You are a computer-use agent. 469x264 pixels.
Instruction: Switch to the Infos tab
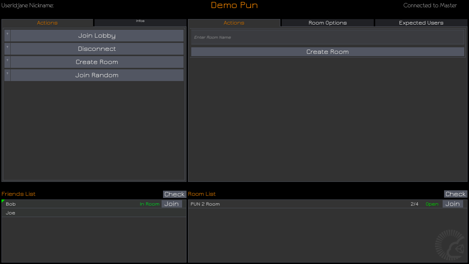(140, 23)
